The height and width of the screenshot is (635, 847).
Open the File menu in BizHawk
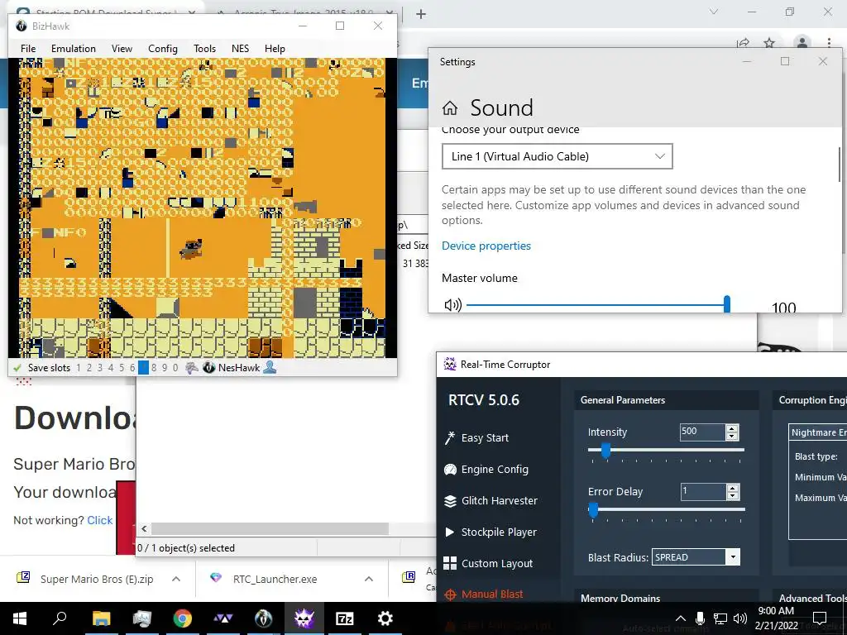tap(28, 49)
